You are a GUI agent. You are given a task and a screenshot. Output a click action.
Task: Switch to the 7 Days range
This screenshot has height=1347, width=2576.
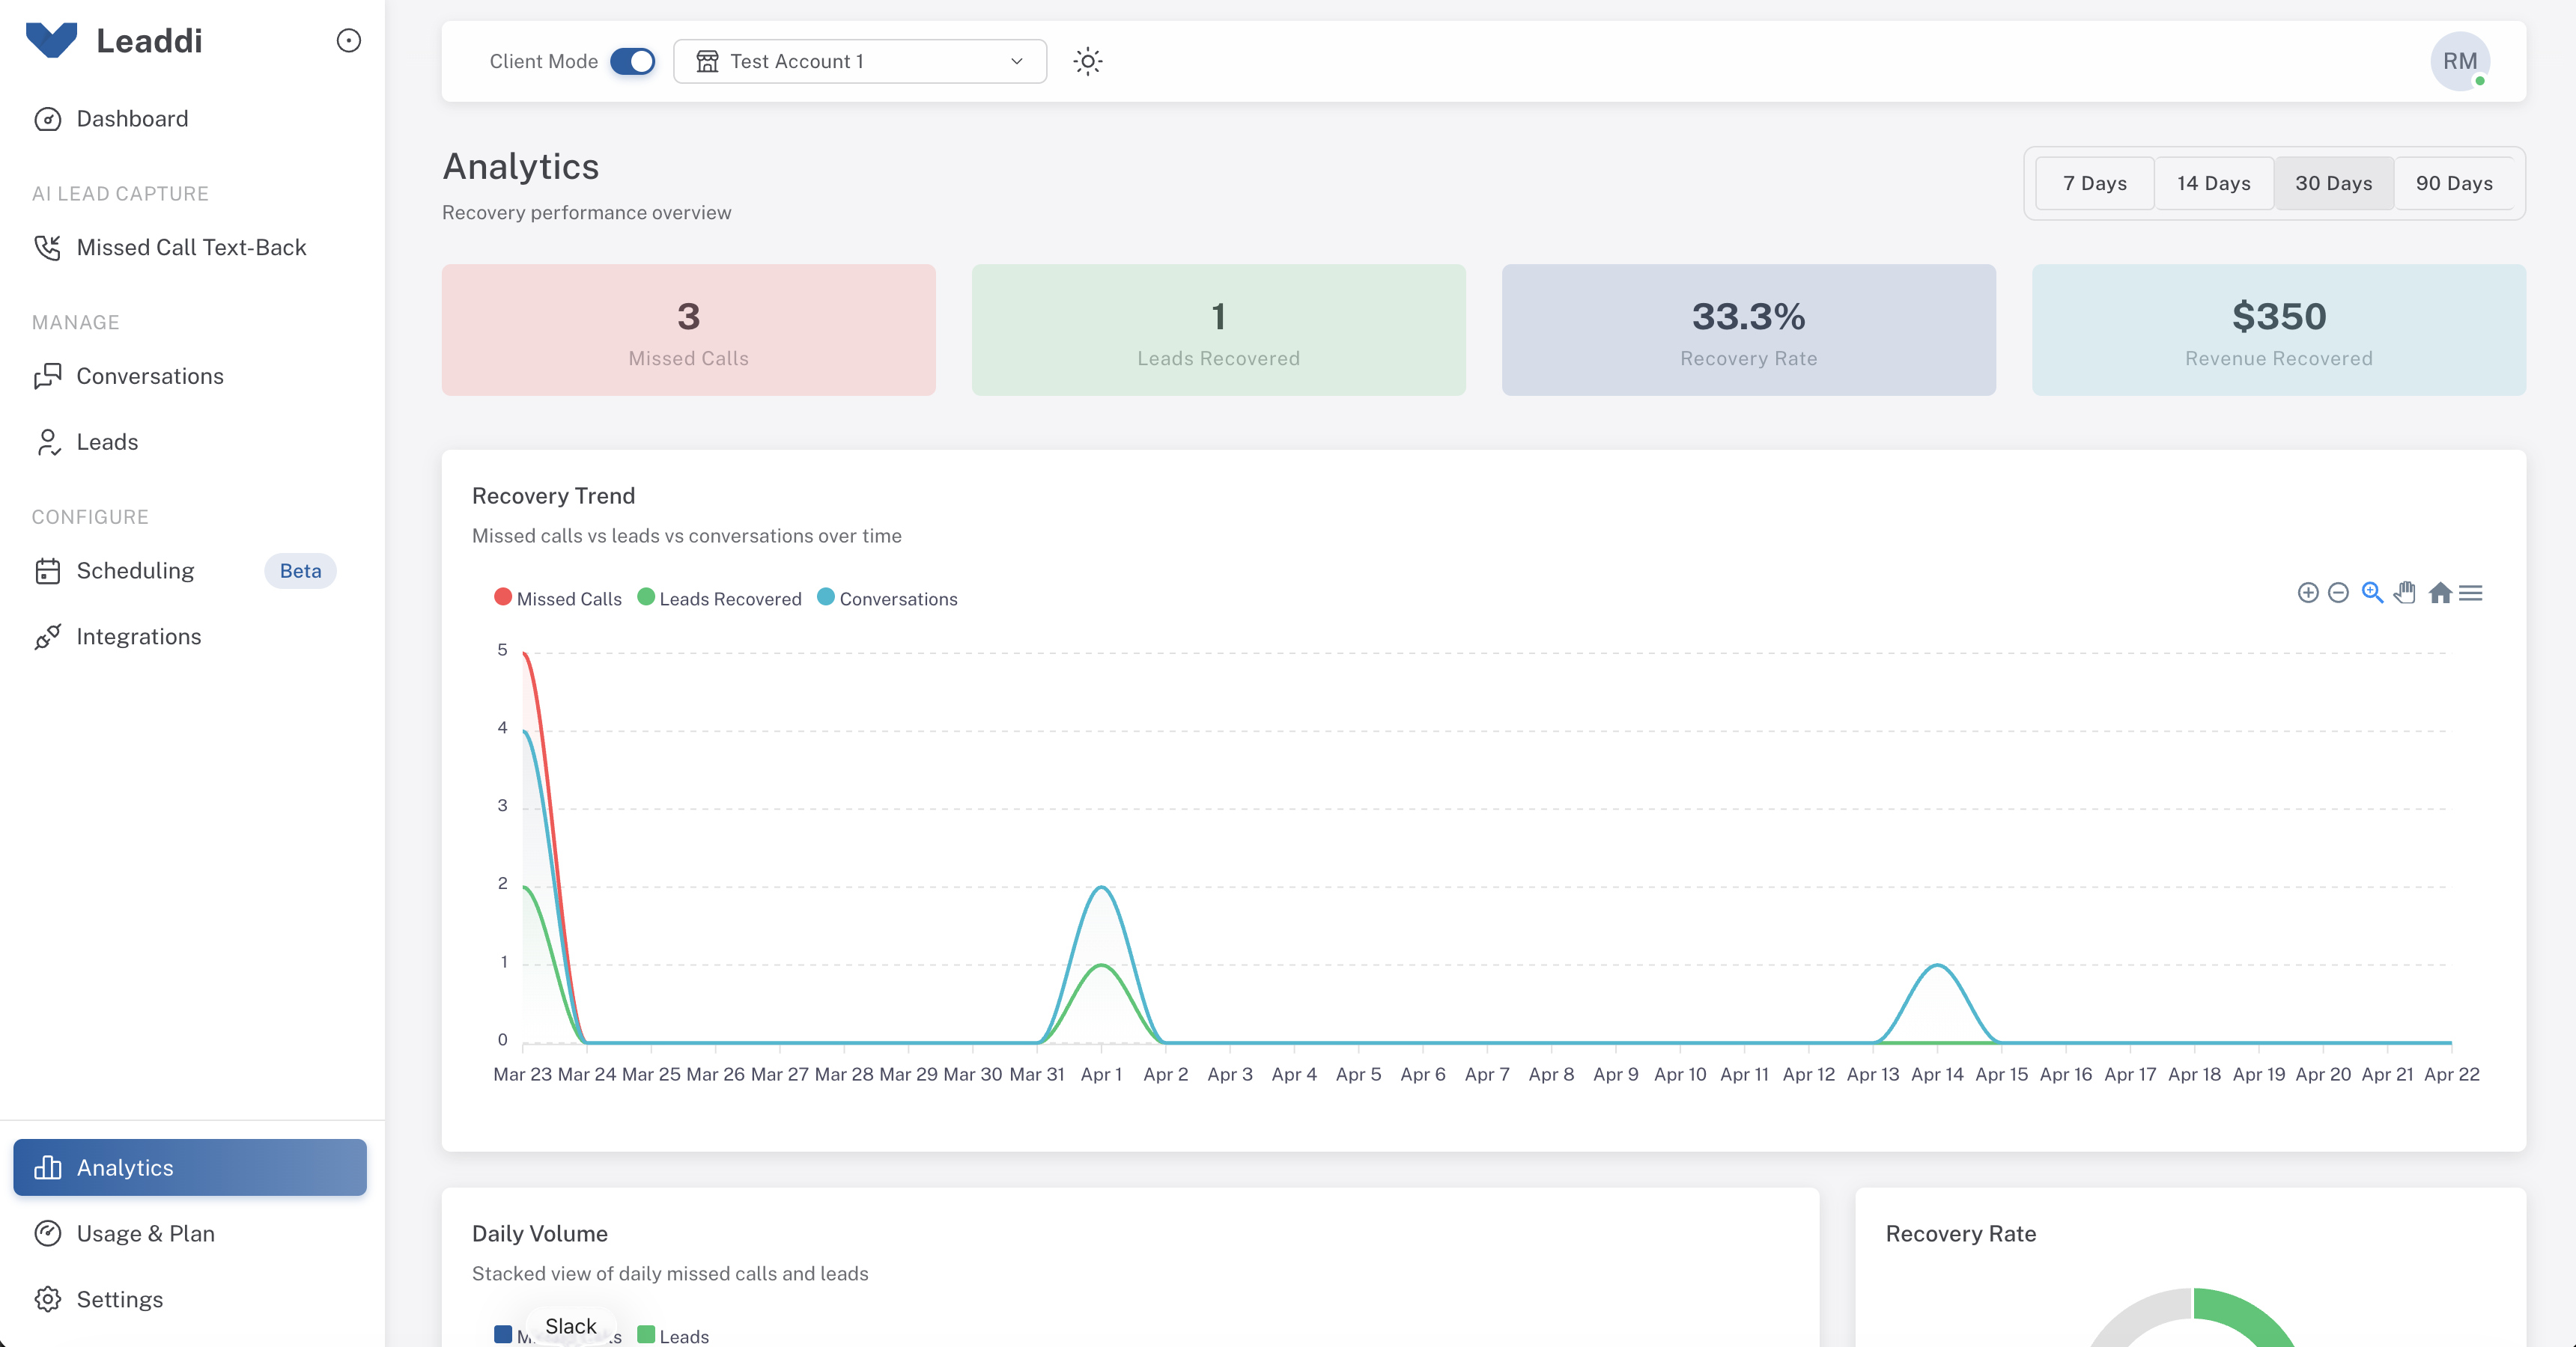[x=2094, y=183]
